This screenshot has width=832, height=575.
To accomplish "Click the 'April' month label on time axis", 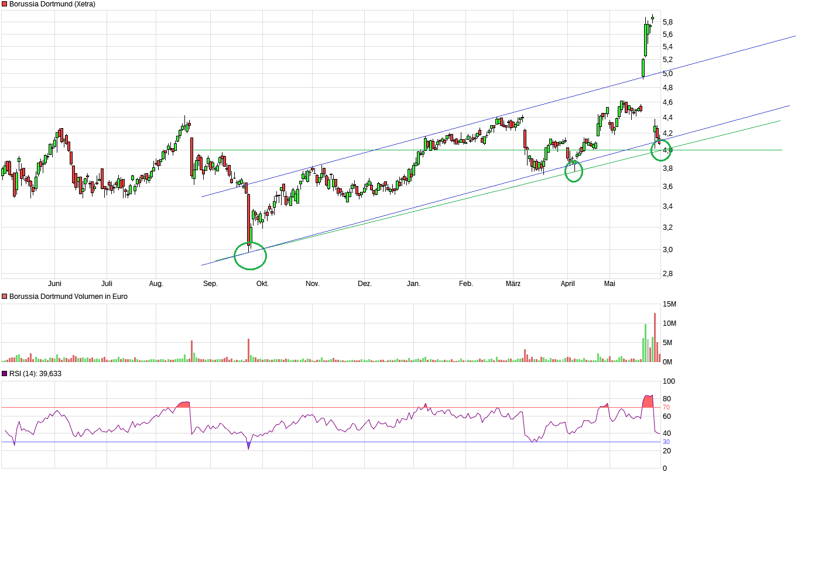I will (567, 284).
